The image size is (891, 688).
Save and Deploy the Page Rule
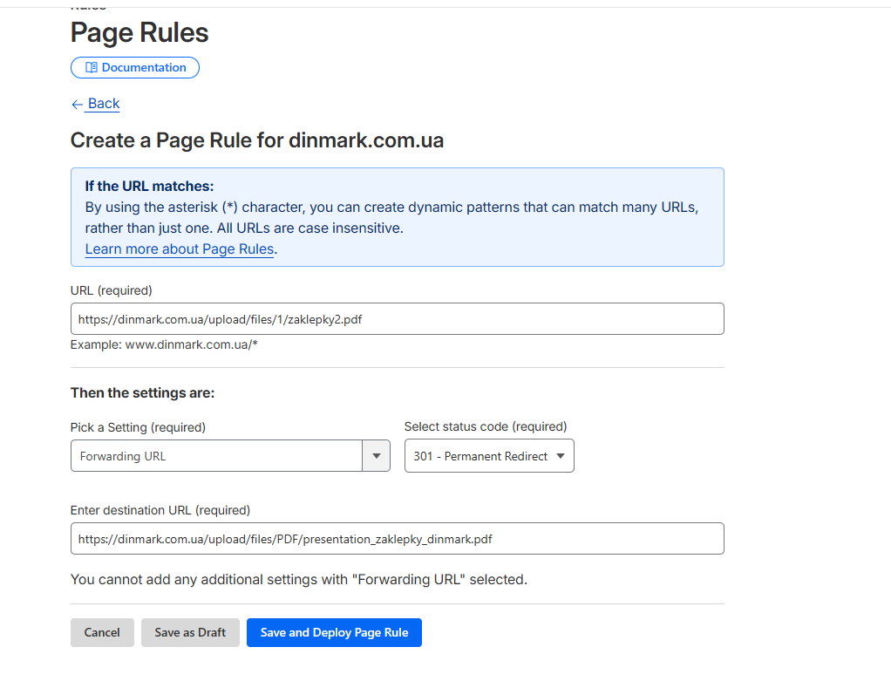pos(334,633)
